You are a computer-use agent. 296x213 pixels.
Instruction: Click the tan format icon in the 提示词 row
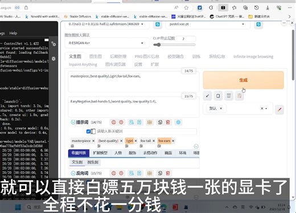(x=150, y=122)
